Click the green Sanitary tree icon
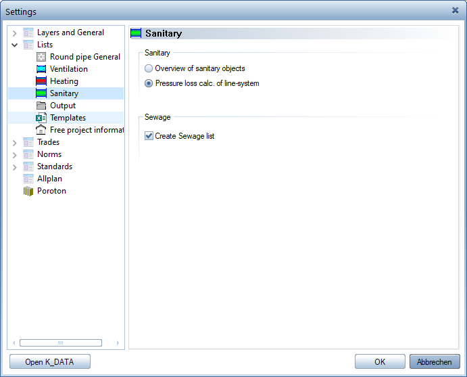Viewport: 467px width, 377px height. (41, 93)
